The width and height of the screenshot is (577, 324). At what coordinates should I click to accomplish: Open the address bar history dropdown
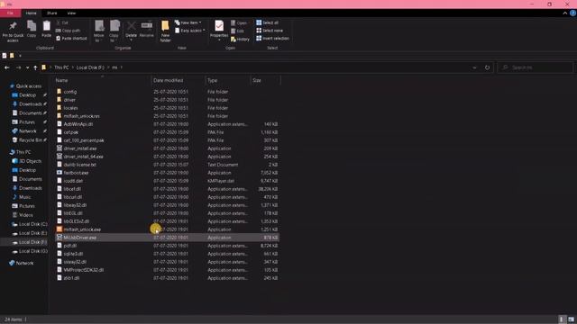coord(474,67)
